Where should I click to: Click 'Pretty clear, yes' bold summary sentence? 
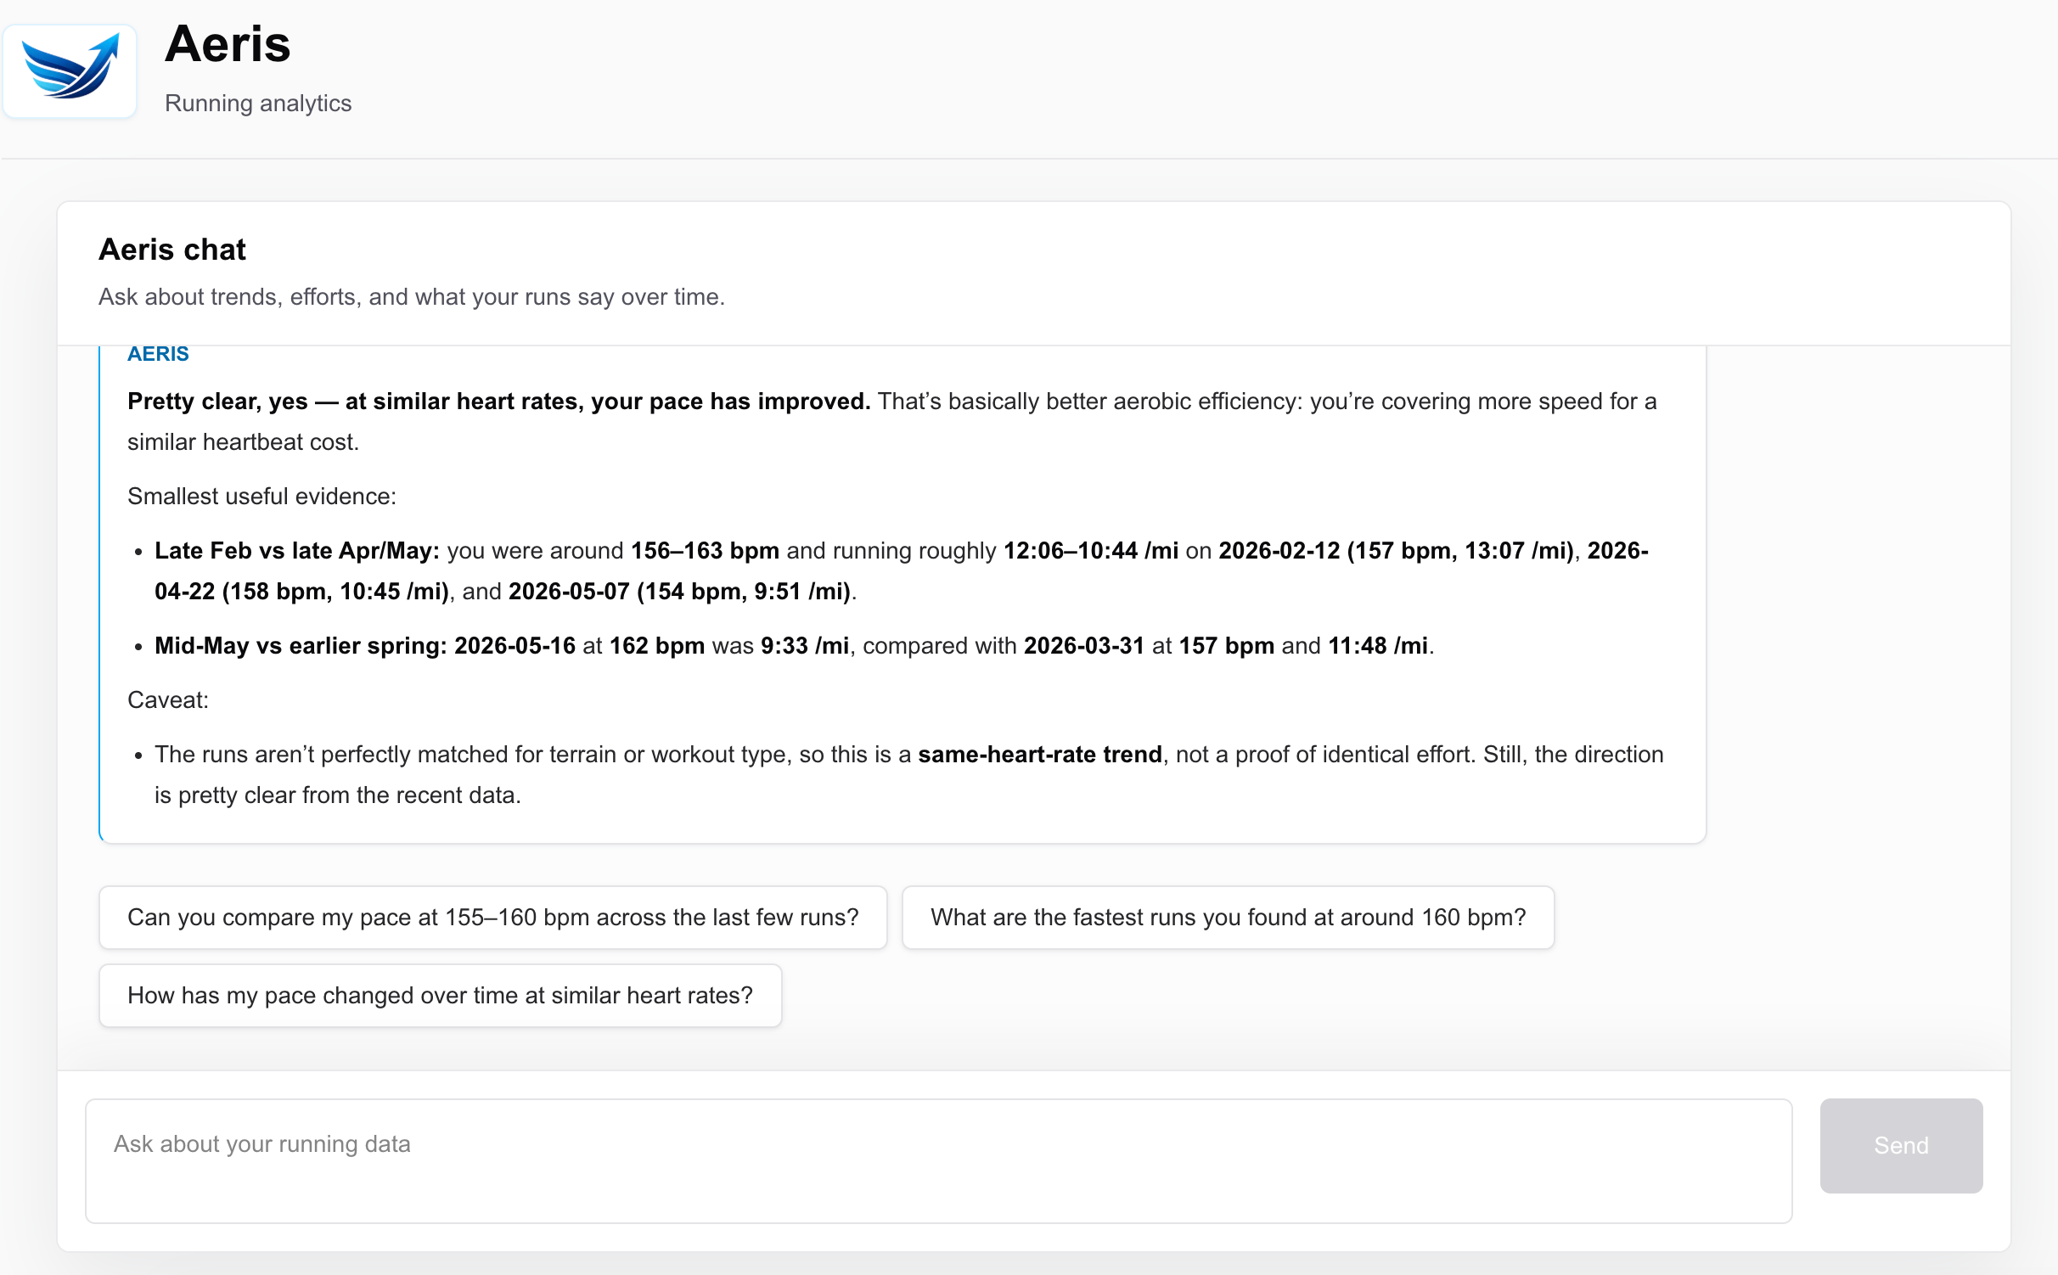coord(499,402)
